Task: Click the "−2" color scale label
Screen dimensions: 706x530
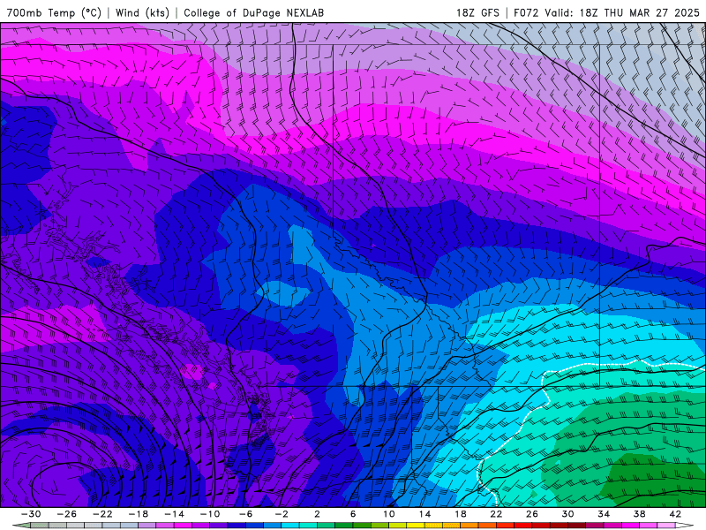Action: click(282, 514)
